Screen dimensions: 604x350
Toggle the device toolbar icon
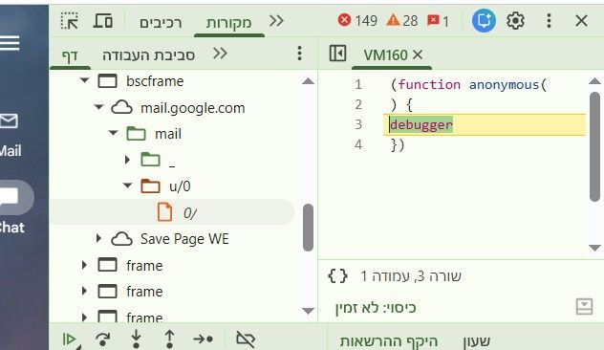click(103, 20)
